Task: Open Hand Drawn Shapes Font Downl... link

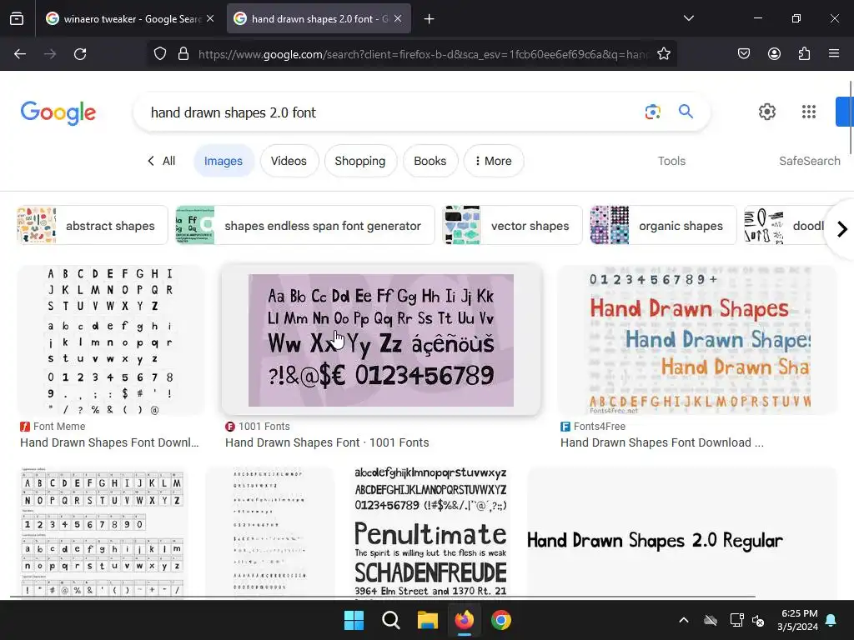Action: coord(109,443)
